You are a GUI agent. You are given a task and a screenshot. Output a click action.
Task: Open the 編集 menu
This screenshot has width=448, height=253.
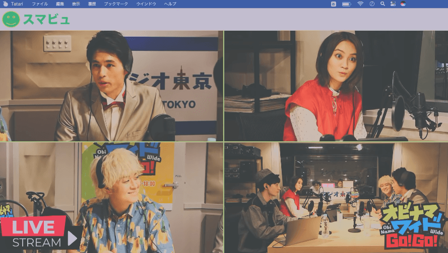[x=59, y=4]
